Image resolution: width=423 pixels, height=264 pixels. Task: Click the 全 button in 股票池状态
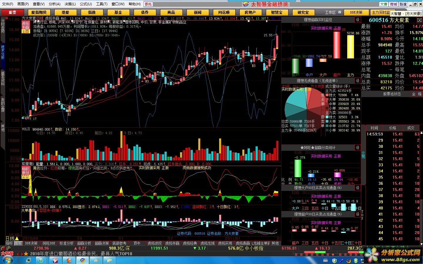point(414,94)
